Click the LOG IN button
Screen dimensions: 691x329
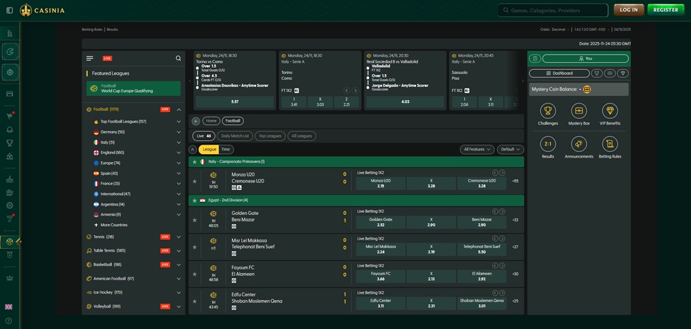click(629, 10)
